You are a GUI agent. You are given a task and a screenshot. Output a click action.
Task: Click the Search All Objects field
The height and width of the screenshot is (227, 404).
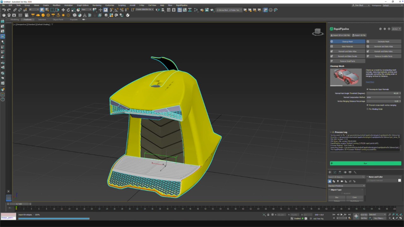coord(347,177)
